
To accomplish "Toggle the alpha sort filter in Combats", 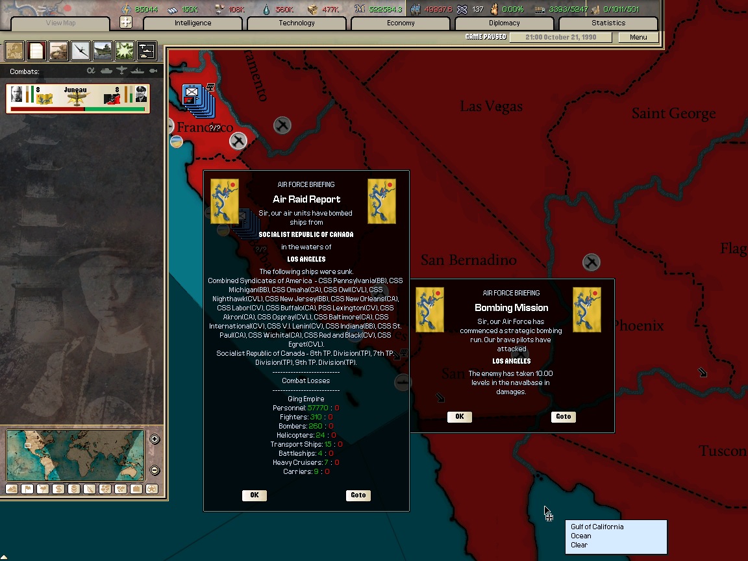I will 91,71.
